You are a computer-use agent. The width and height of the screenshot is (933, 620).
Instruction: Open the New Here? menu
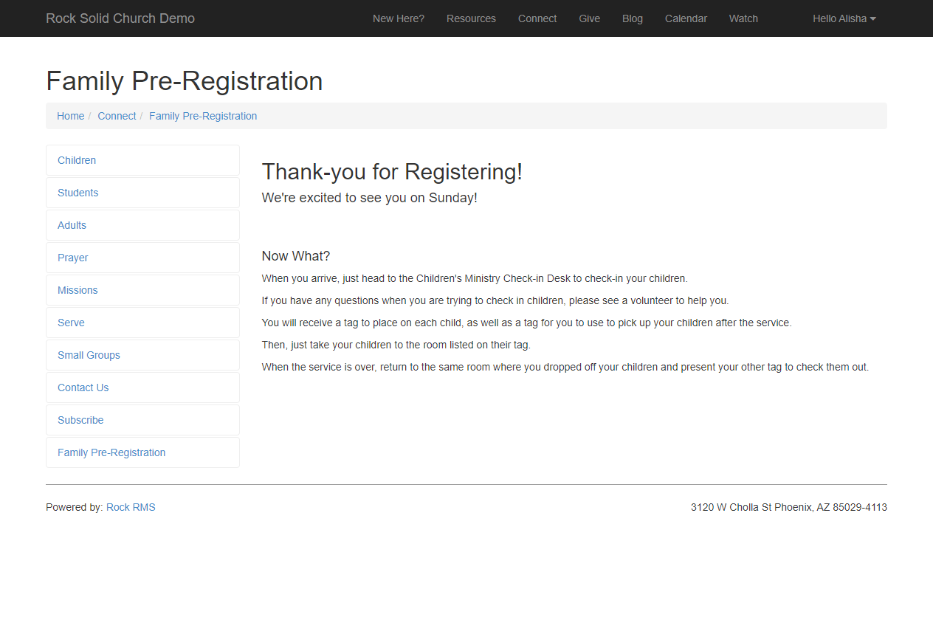point(399,18)
